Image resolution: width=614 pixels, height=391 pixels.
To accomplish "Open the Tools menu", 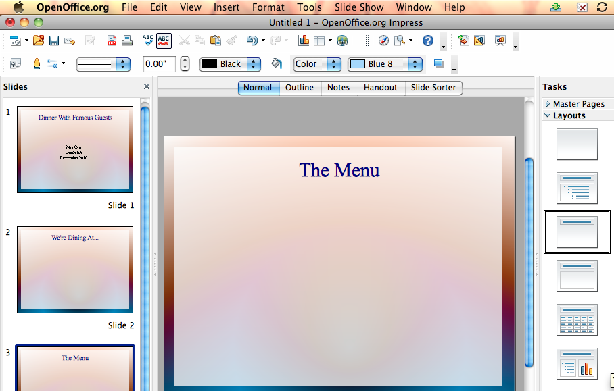I will coord(309,7).
